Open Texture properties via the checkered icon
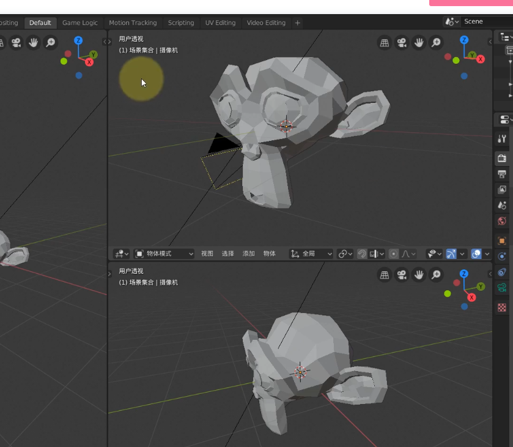Image resolution: width=513 pixels, height=447 pixels. click(502, 307)
